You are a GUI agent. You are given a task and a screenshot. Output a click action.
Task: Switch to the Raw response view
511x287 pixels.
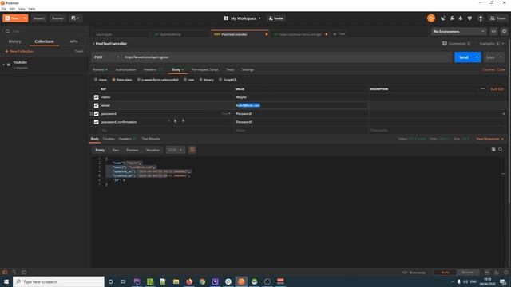[115, 150]
